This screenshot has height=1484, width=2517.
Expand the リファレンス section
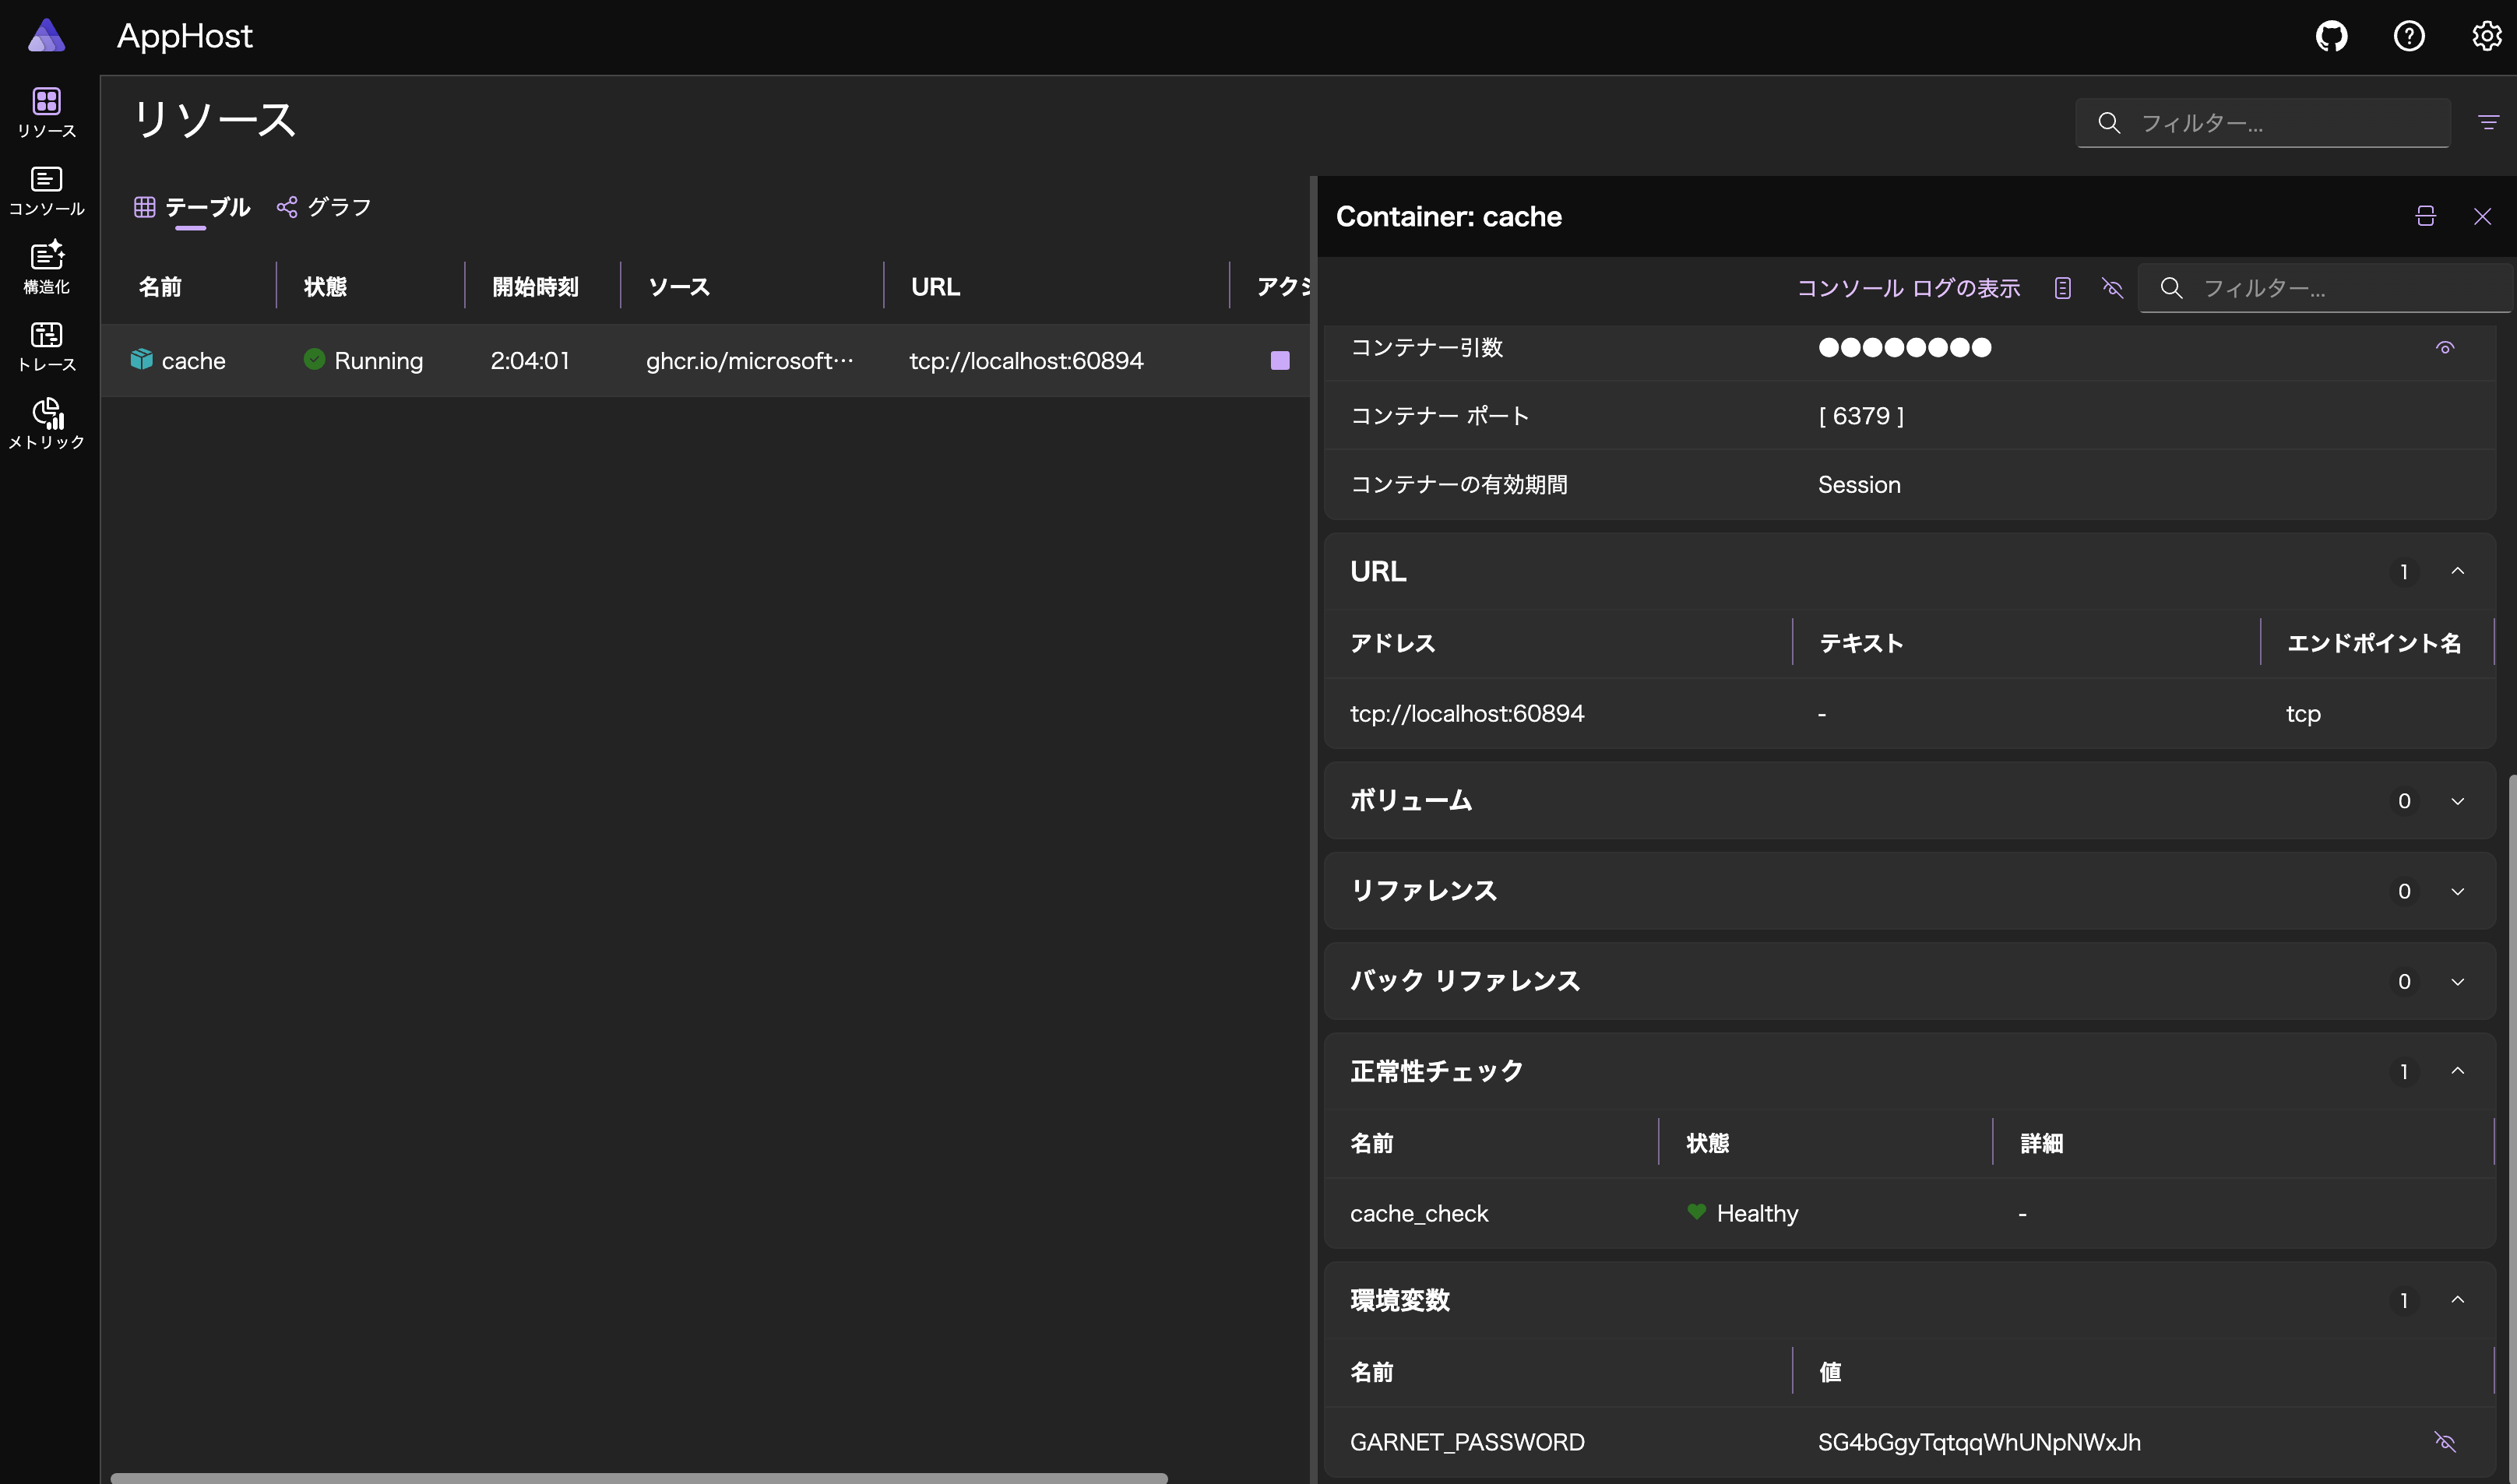click(2457, 891)
